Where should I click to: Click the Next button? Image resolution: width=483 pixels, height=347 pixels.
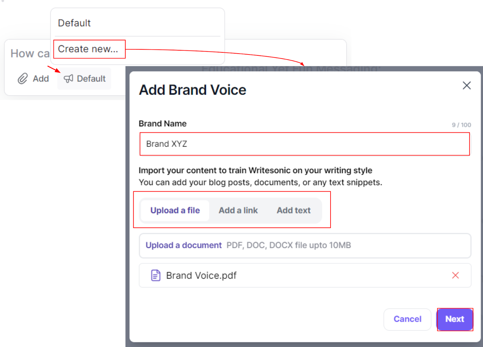455,319
